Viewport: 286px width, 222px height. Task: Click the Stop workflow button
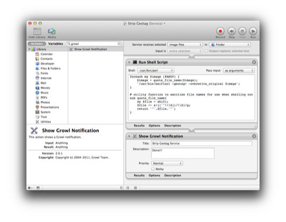point(242,31)
